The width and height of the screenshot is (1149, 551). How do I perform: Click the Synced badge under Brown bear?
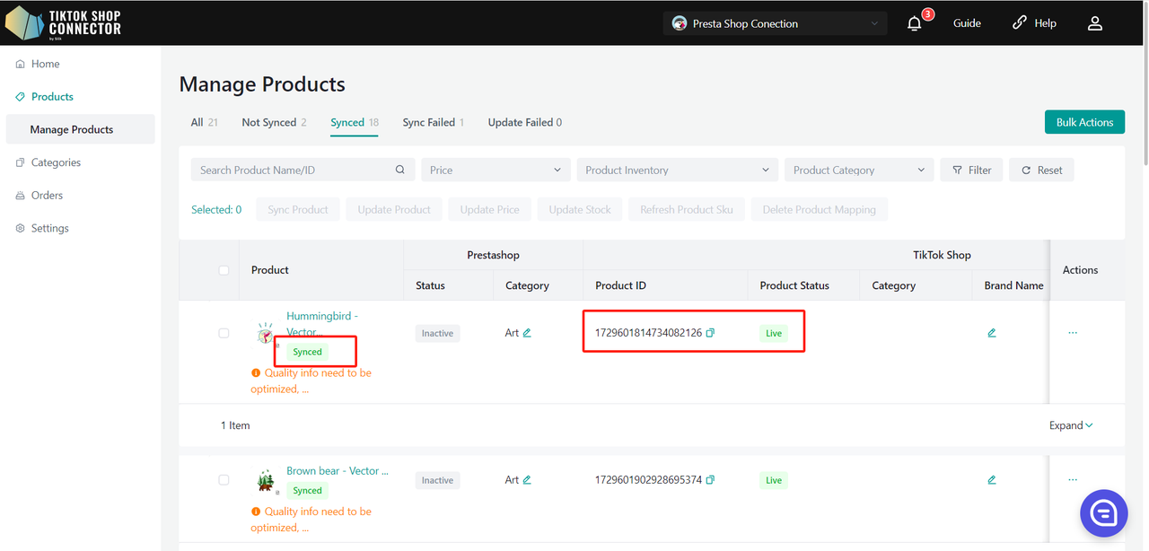[307, 491]
